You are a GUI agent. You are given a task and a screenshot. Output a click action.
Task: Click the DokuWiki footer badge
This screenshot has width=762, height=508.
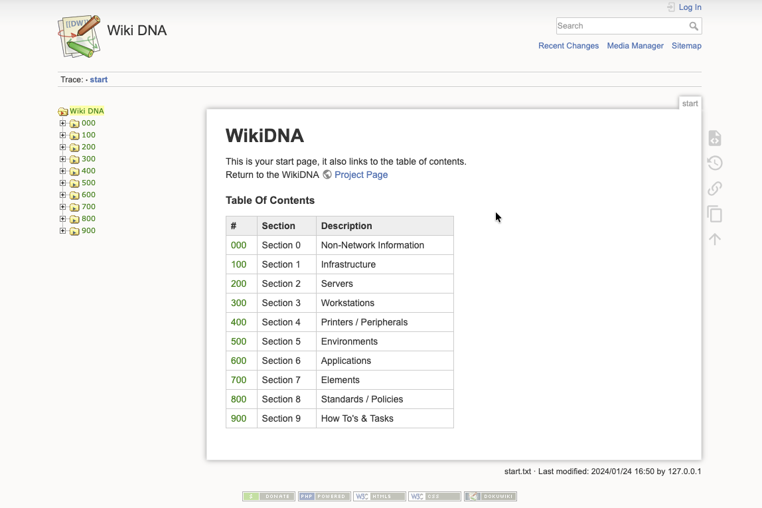click(x=490, y=496)
